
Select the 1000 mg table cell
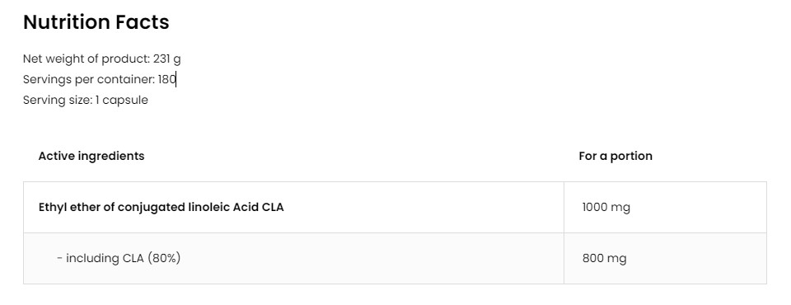pos(665,208)
